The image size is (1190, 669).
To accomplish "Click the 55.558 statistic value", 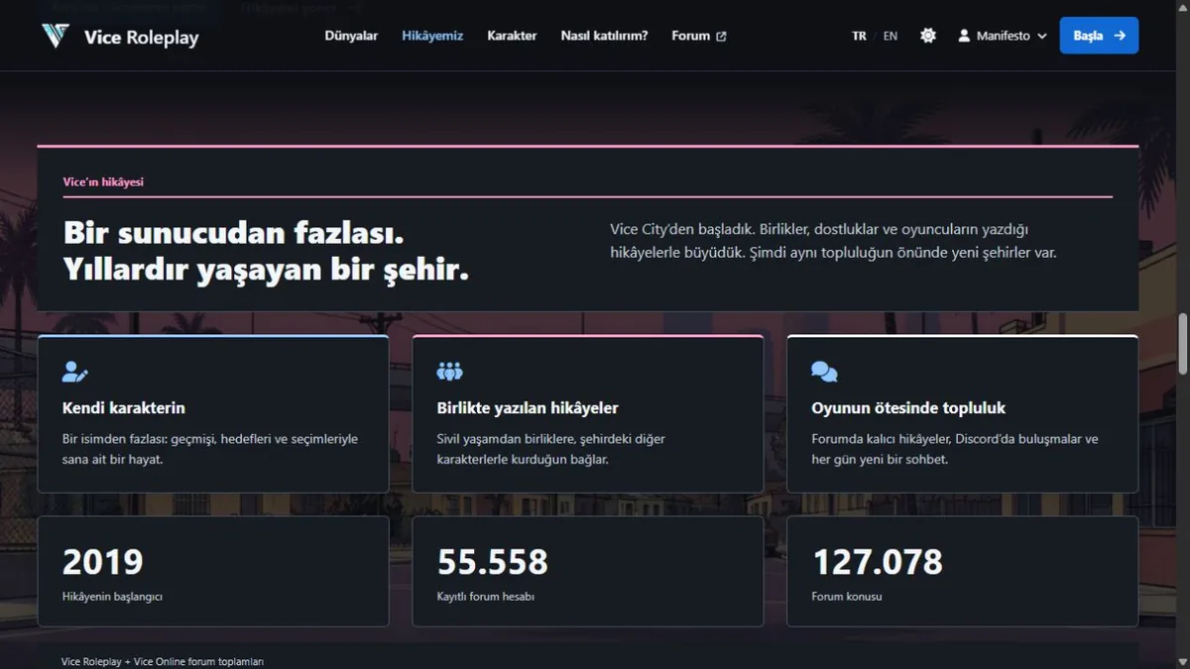I will (x=493, y=562).
